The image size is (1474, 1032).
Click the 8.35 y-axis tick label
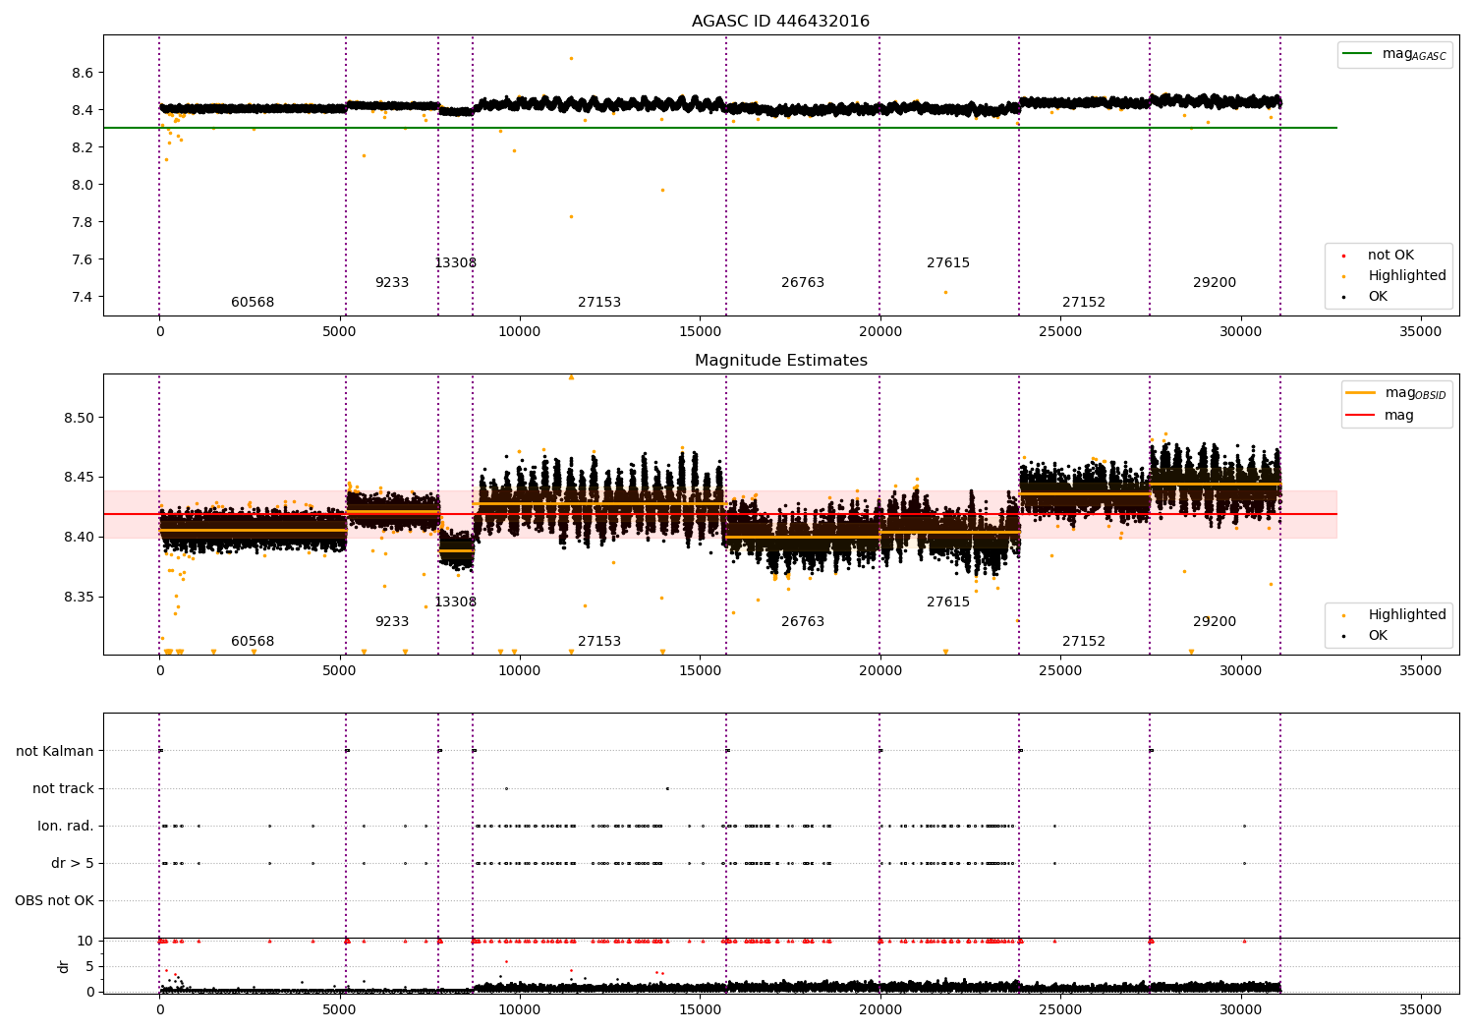point(79,598)
